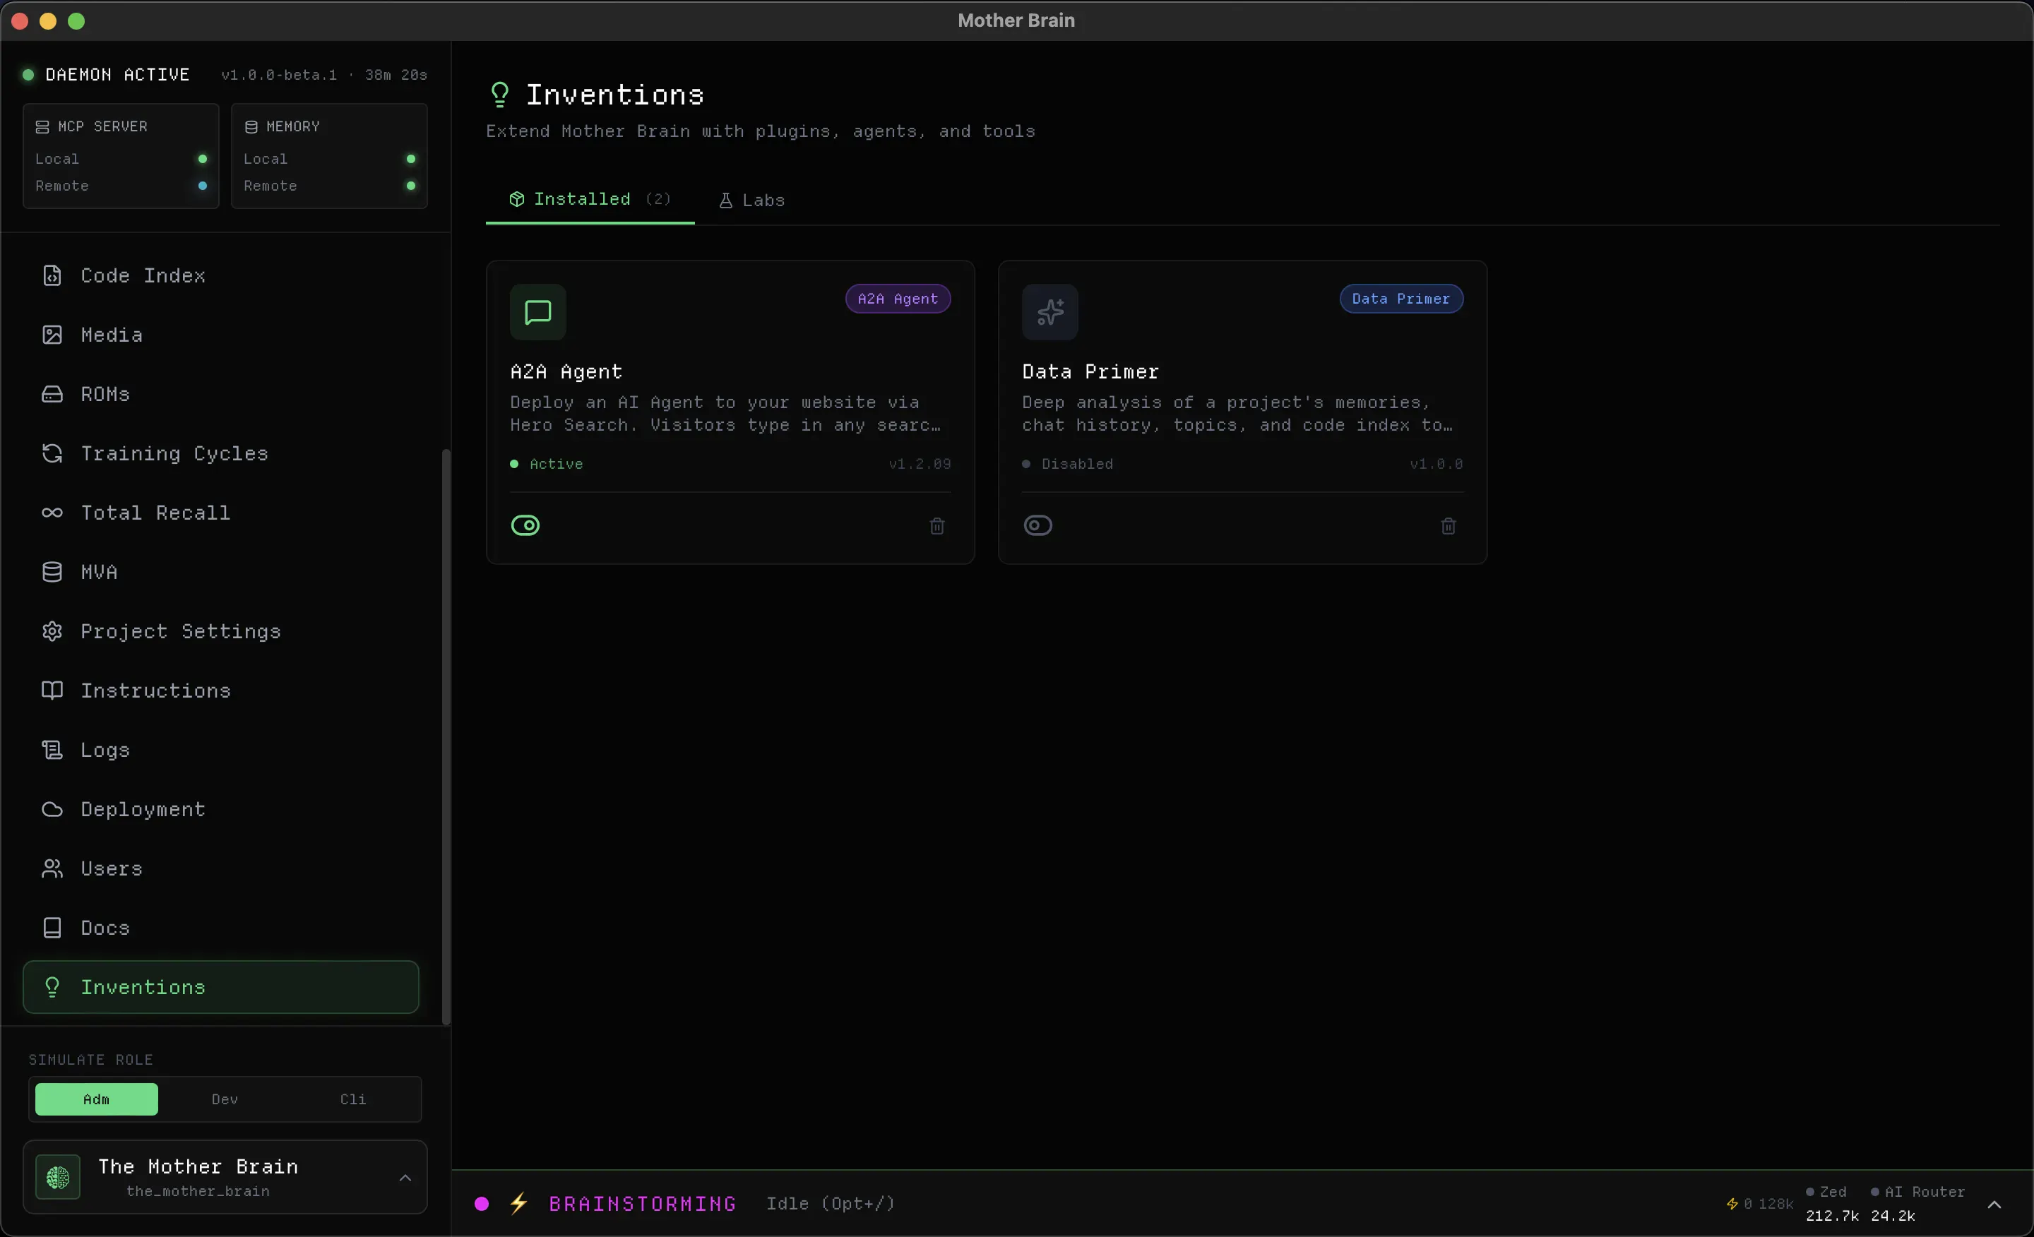Enable the Data Primer toggle
This screenshot has height=1237, width=2034.
[1038, 526]
